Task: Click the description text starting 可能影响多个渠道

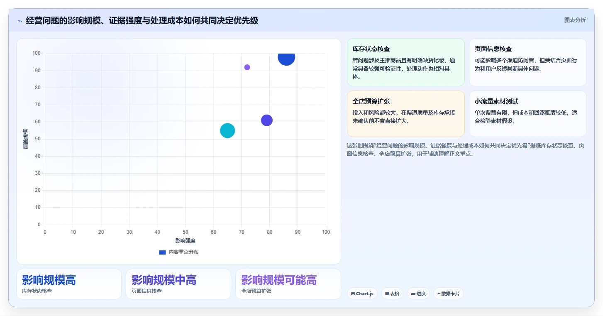Action: (x=526, y=64)
